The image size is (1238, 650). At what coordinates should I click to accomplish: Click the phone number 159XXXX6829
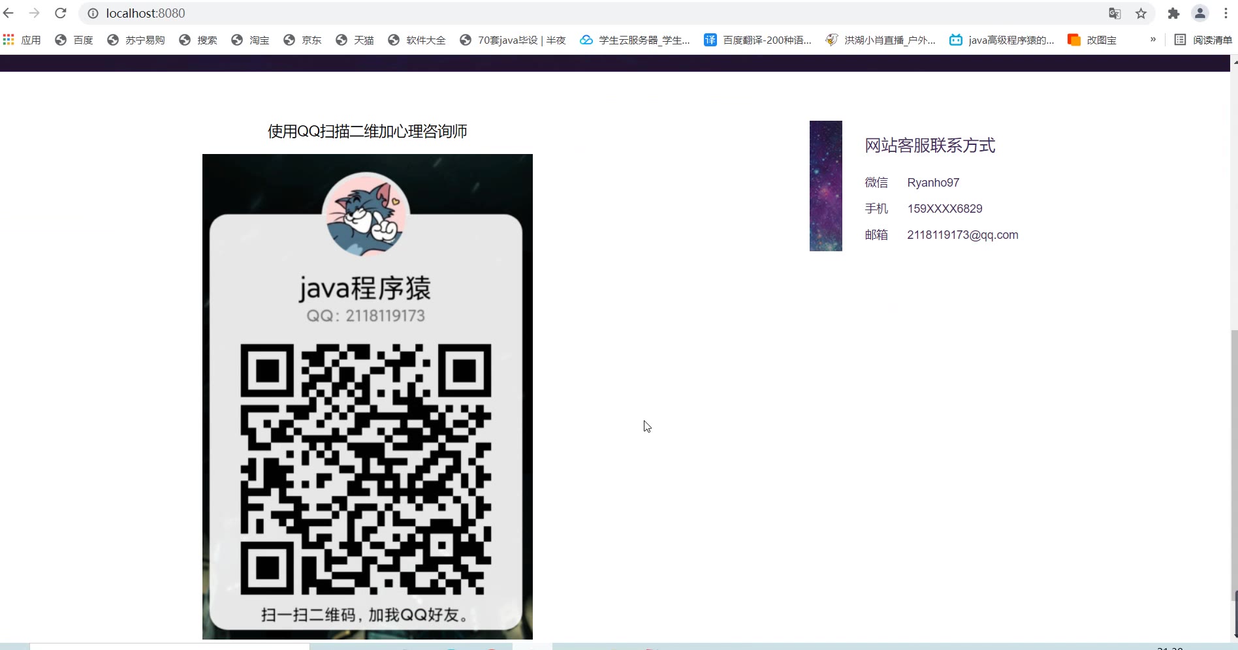(945, 209)
